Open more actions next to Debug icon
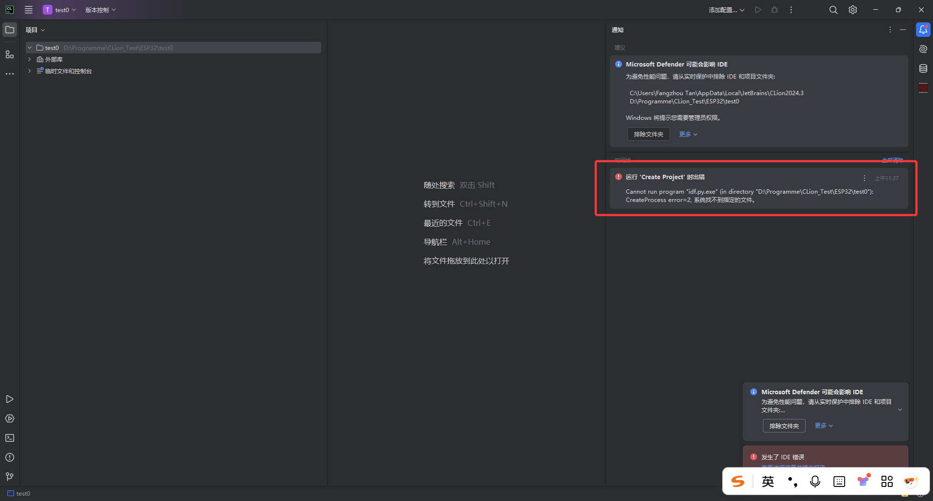The height and width of the screenshot is (501, 933). point(791,10)
